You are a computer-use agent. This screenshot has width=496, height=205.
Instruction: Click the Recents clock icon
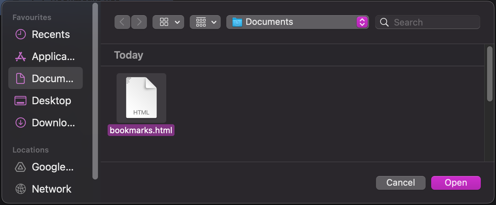click(21, 35)
